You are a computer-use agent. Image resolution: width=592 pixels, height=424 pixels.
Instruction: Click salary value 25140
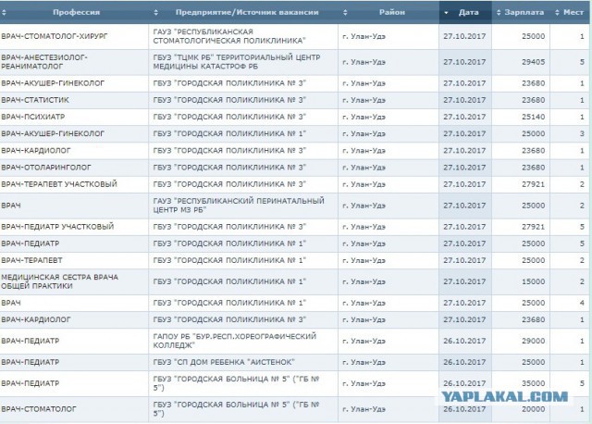[533, 118]
